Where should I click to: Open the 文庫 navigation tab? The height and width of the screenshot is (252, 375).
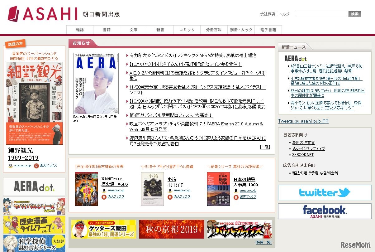[x=133, y=30]
